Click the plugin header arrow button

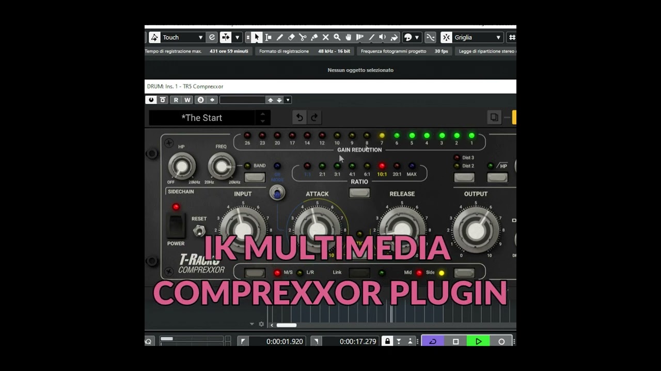coord(212,100)
